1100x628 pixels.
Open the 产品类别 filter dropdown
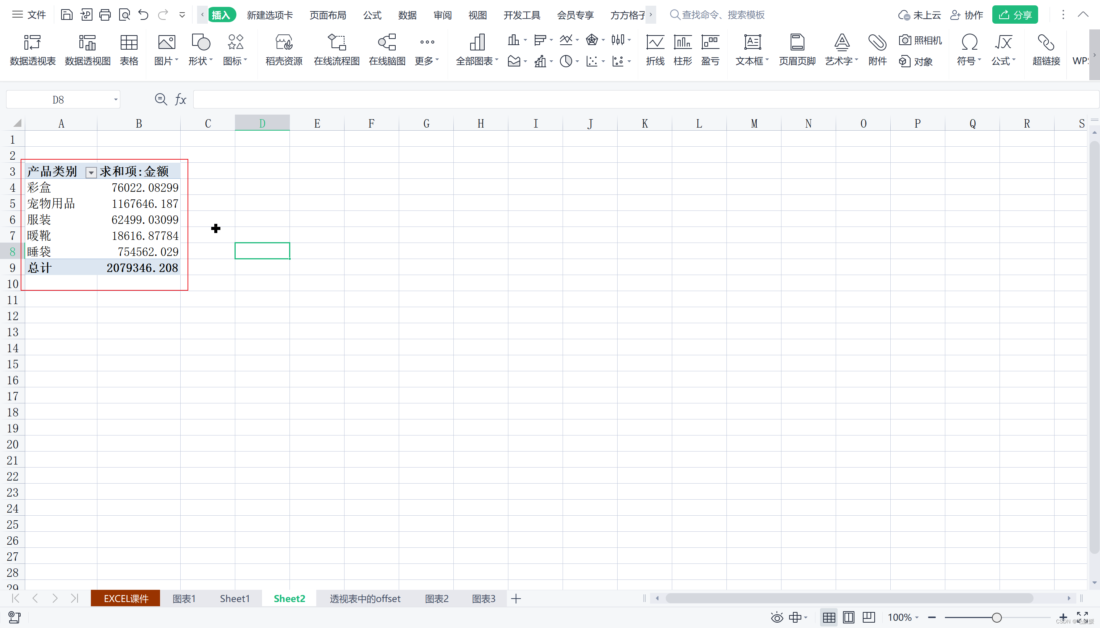(x=91, y=173)
